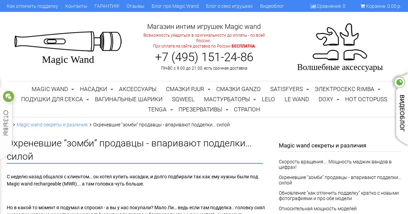Expand the МАСТУРБАТОРЫ submenu arrow

pyautogui.click(x=254, y=100)
